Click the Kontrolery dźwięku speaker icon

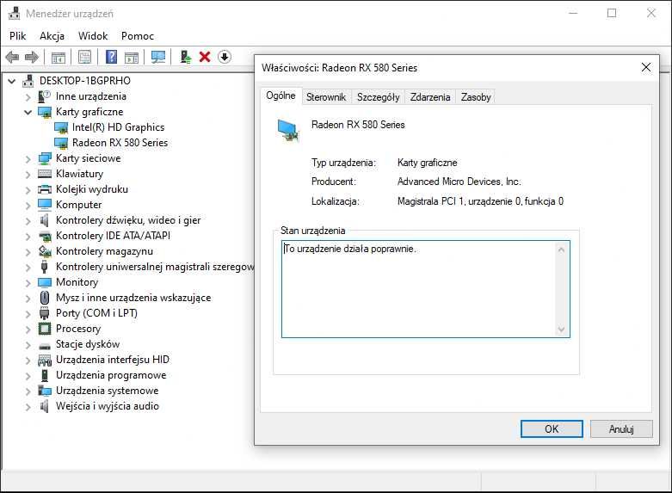[44, 220]
